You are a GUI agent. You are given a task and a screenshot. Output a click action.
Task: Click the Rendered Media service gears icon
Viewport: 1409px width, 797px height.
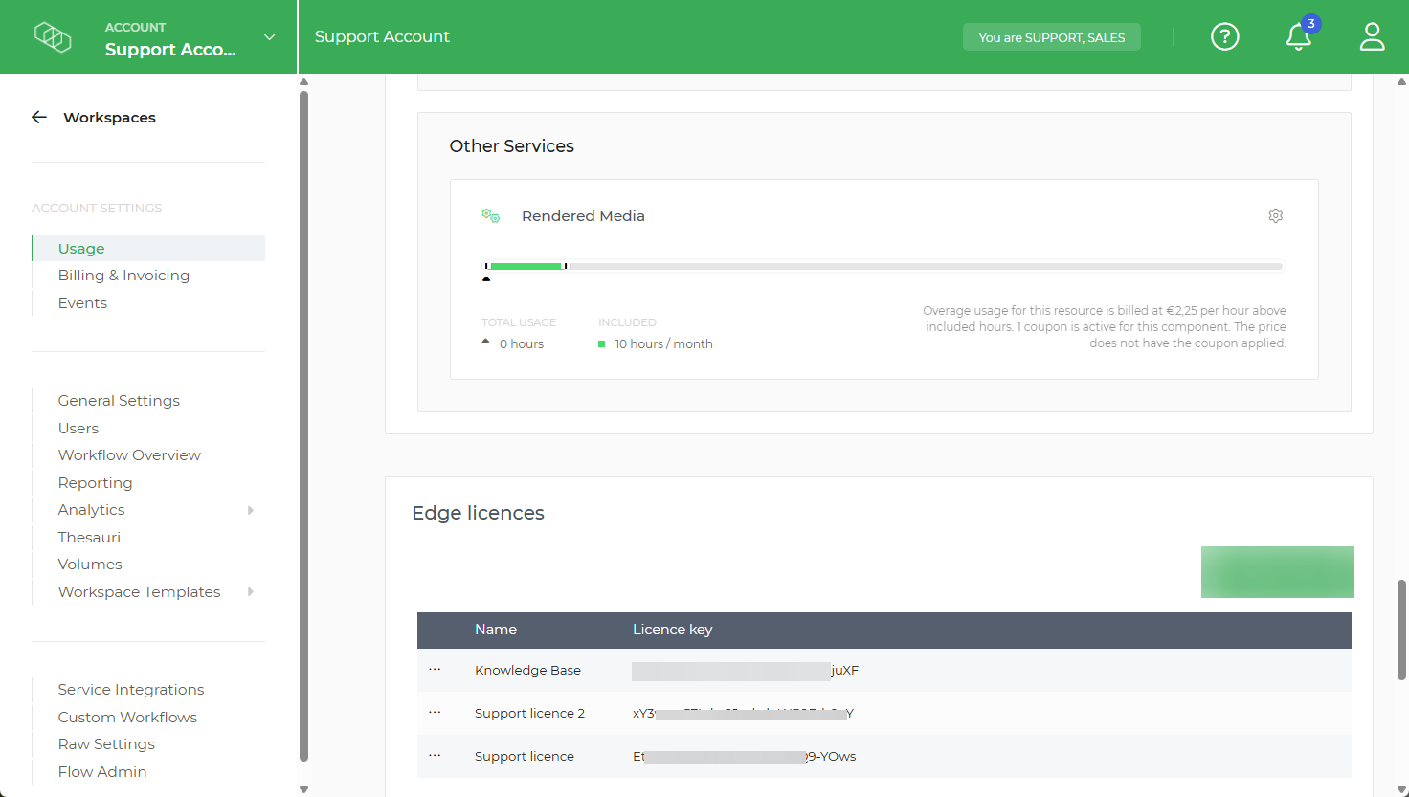(x=491, y=216)
